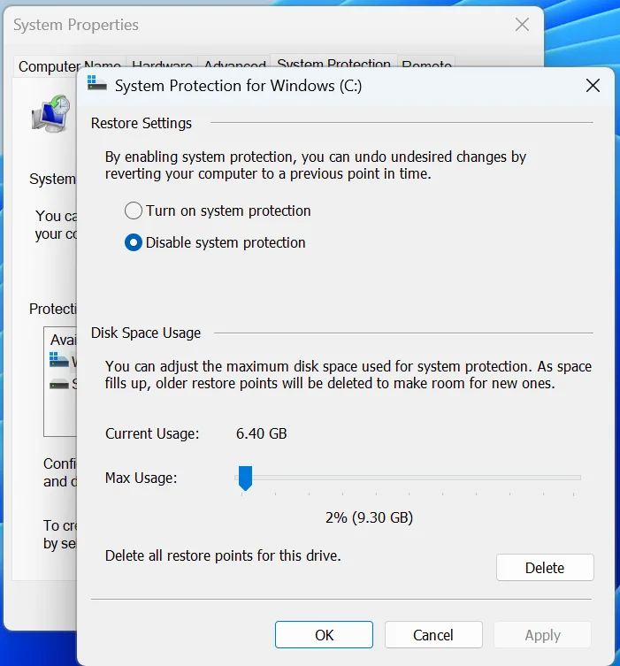The image size is (620, 666).
Task: Click the 6.40 GB current usage value
Action: (x=262, y=433)
